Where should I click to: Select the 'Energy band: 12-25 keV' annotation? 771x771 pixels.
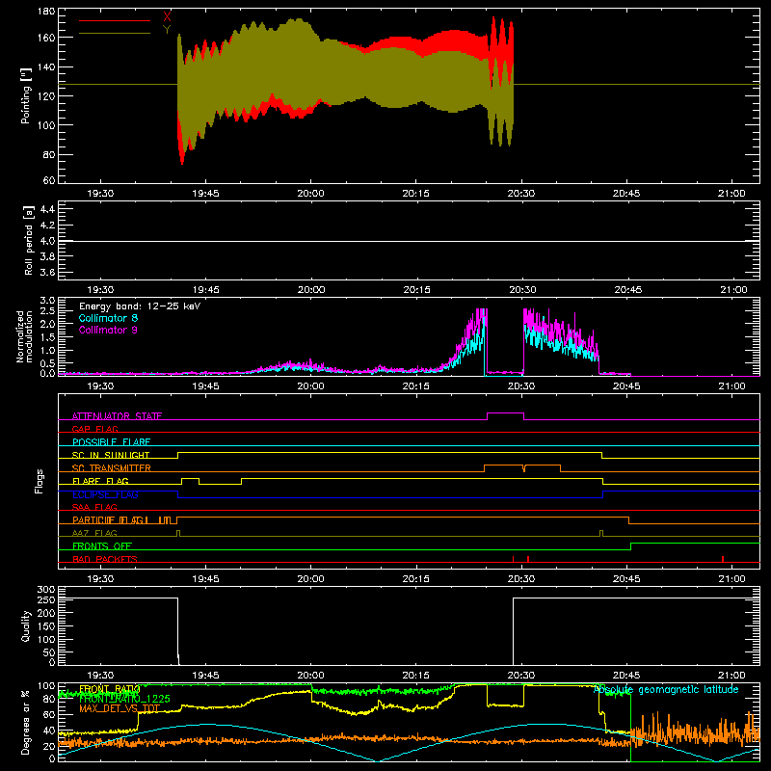click(x=140, y=306)
